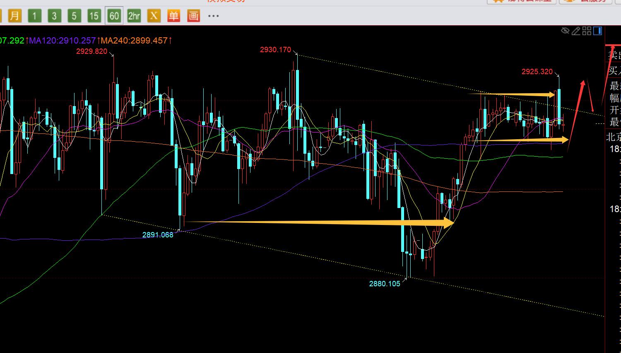Screen dimensions: 621x353
Task: Click the orange X toolbar icon
Action: 154,16
